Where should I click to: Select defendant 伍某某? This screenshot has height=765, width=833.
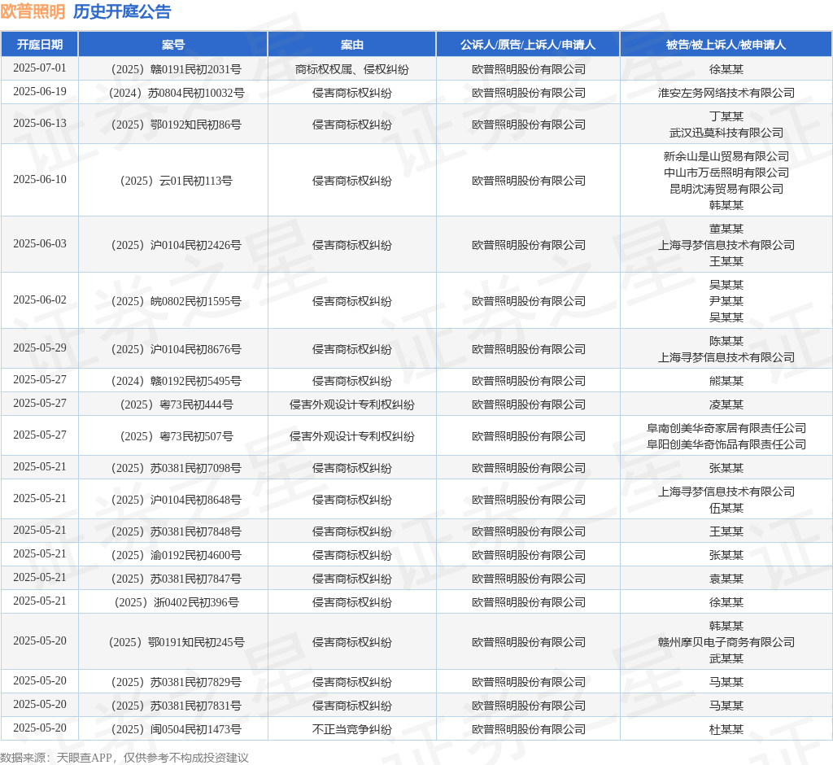coord(726,508)
